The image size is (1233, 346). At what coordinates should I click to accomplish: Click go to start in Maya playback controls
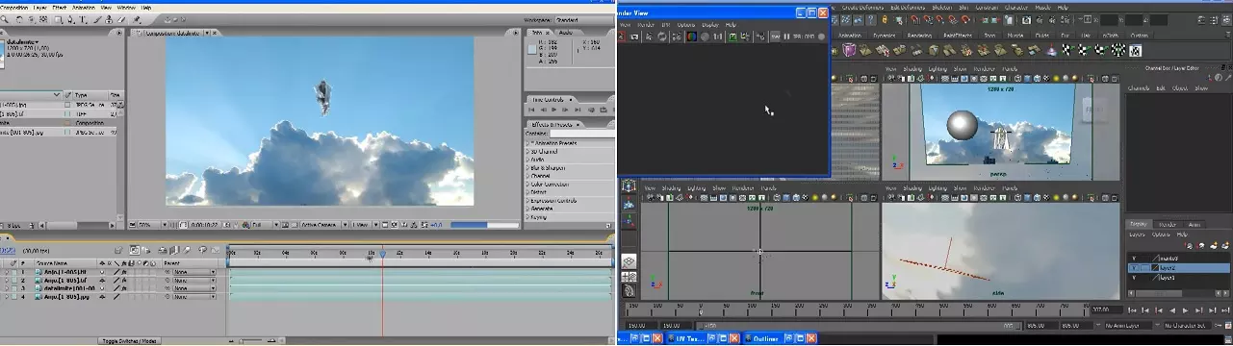1132,310
